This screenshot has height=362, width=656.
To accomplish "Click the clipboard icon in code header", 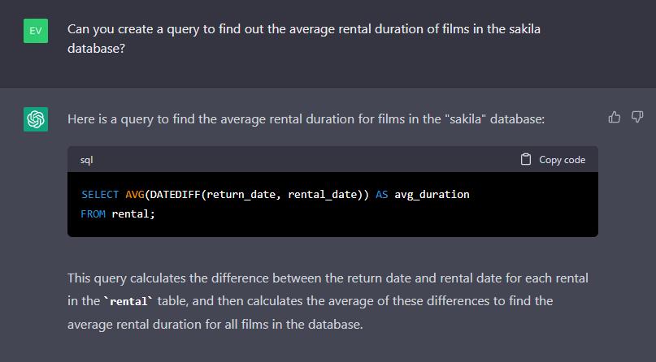I will [x=526, y=159].
